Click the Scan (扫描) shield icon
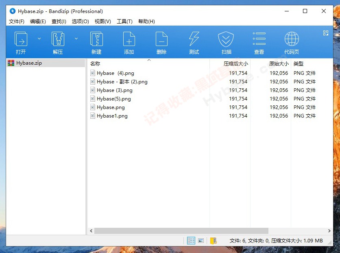The image size is (340, 253). (226, 39)
